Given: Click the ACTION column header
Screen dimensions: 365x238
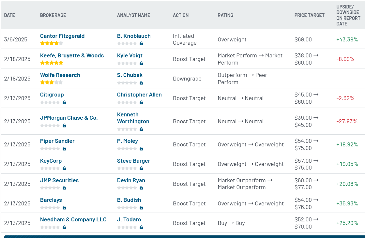Looking at the screenshot, I should coord(181,15).
